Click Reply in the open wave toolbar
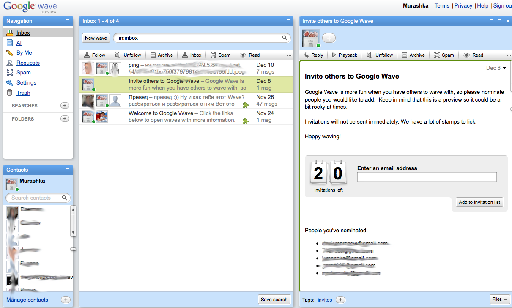 (x=313, y=55)
